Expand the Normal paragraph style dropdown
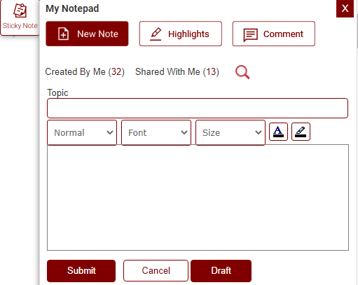The height and width of the screenshot is (285, 358). pos(82,132)
